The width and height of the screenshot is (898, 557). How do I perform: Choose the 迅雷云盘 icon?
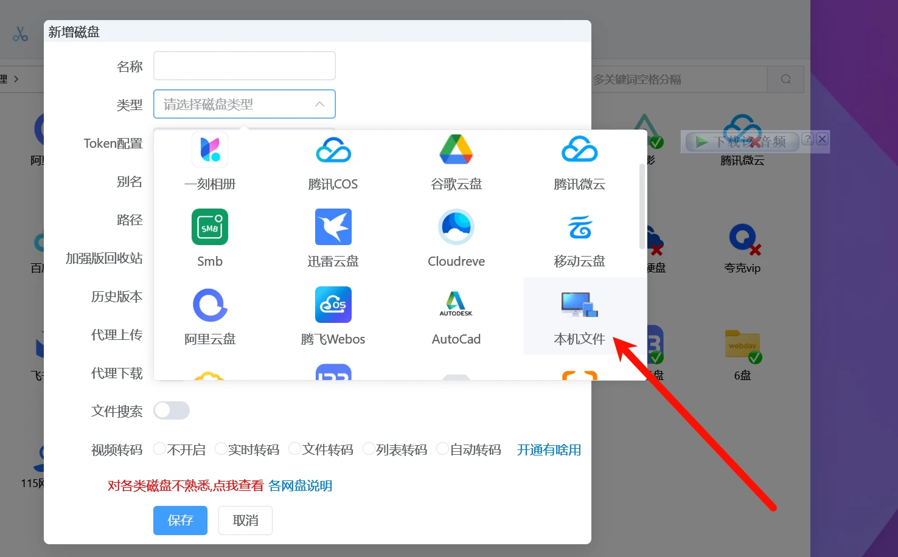point(333,227)
